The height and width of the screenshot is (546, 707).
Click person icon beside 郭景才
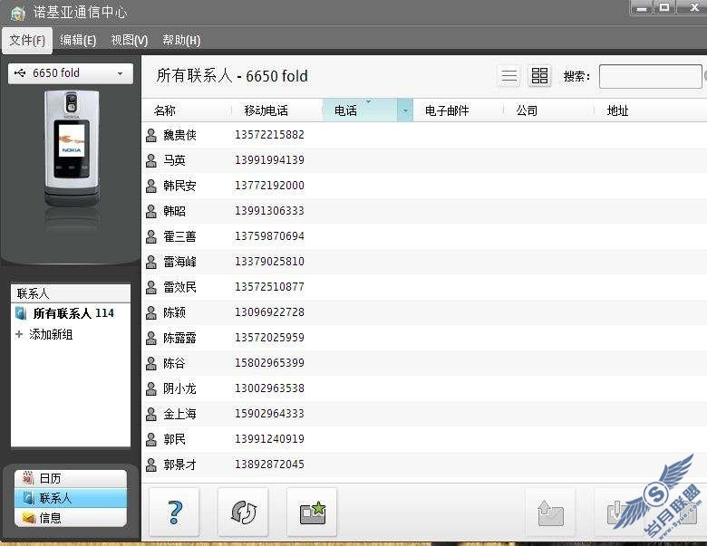pos(151,465)
